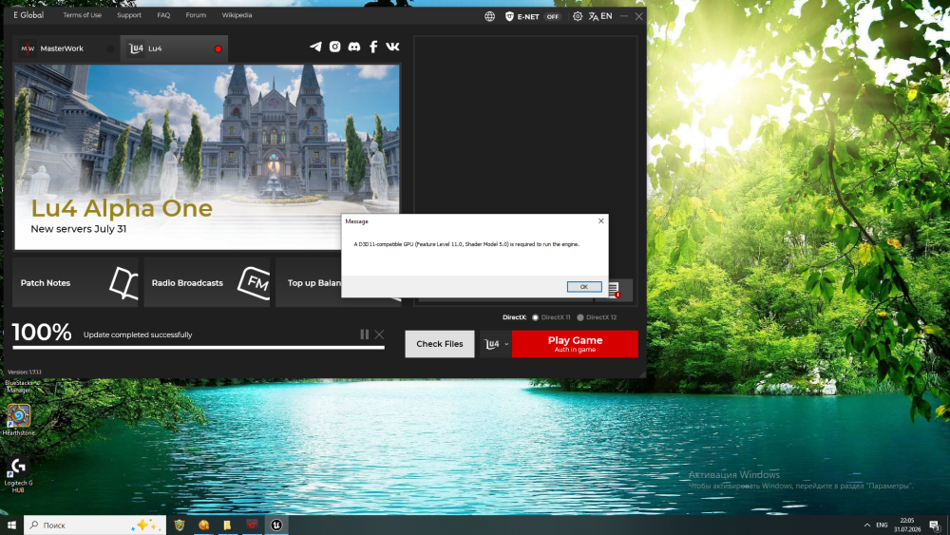Image resolution: width=950 pixels, height=535 pixels.
Task: Toggle the E-NET OFF switch
Action: coord(553,17)
